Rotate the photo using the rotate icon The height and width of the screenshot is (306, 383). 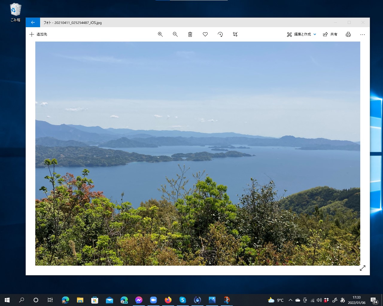pos(220,34)
